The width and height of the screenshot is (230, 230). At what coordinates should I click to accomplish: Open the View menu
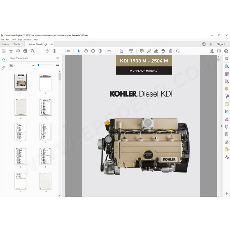14,40
